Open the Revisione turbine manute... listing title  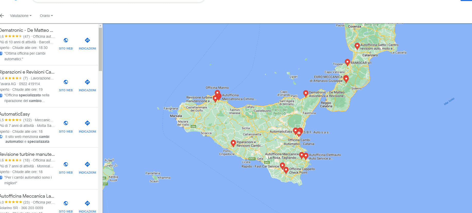coord(27,154)
